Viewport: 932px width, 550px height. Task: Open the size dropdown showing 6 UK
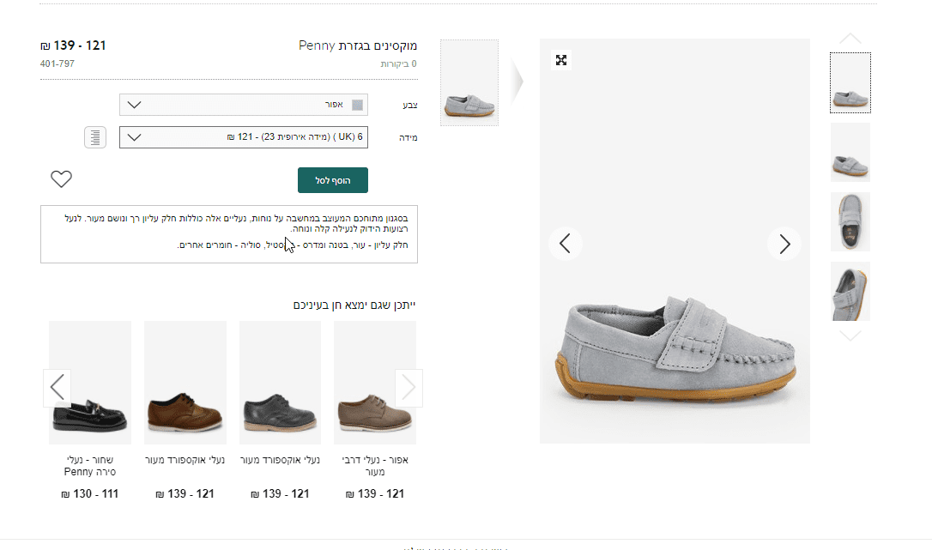coord(244,137)
